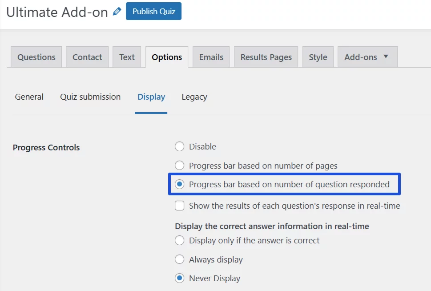
Task: Select the Never Display radio option
Action: click(180, 278)
